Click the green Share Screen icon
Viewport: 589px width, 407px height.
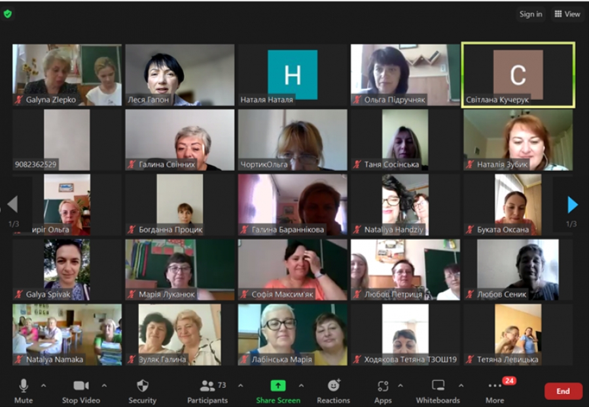coord(278,385)
